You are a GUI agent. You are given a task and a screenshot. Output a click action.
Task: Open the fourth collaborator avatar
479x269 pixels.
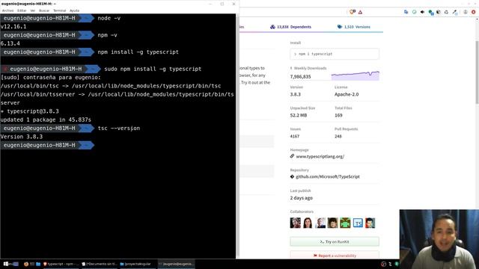332,223
